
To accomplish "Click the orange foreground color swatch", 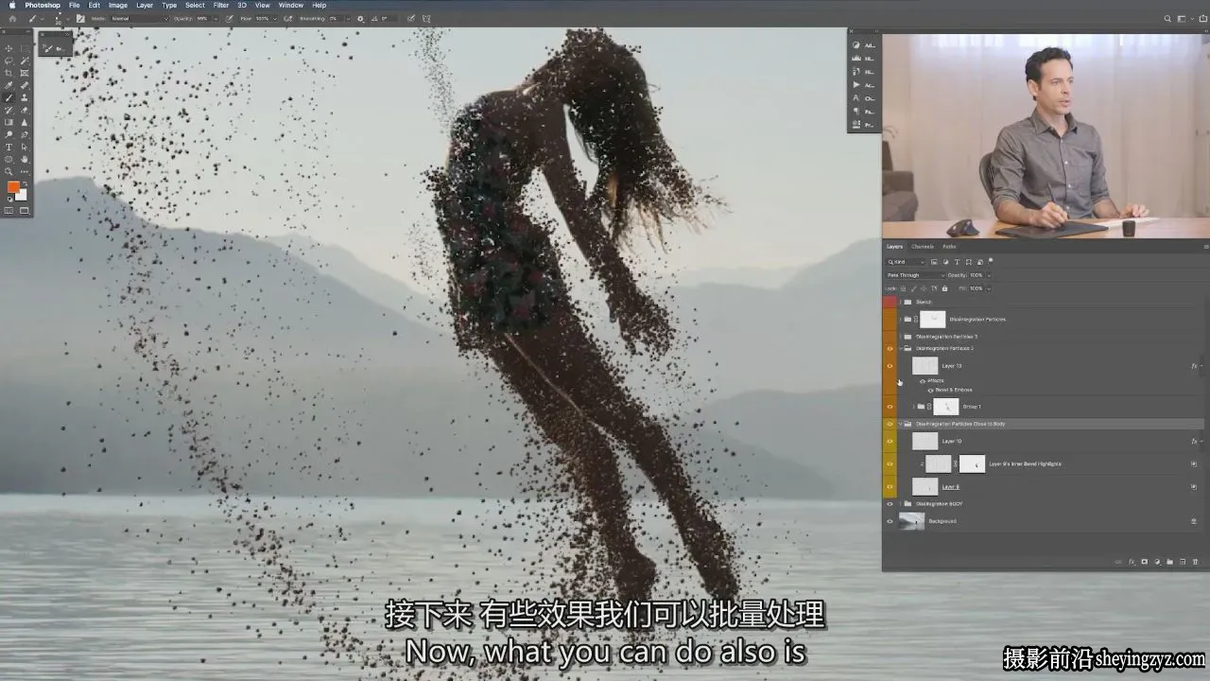I will tap(13, 186).
